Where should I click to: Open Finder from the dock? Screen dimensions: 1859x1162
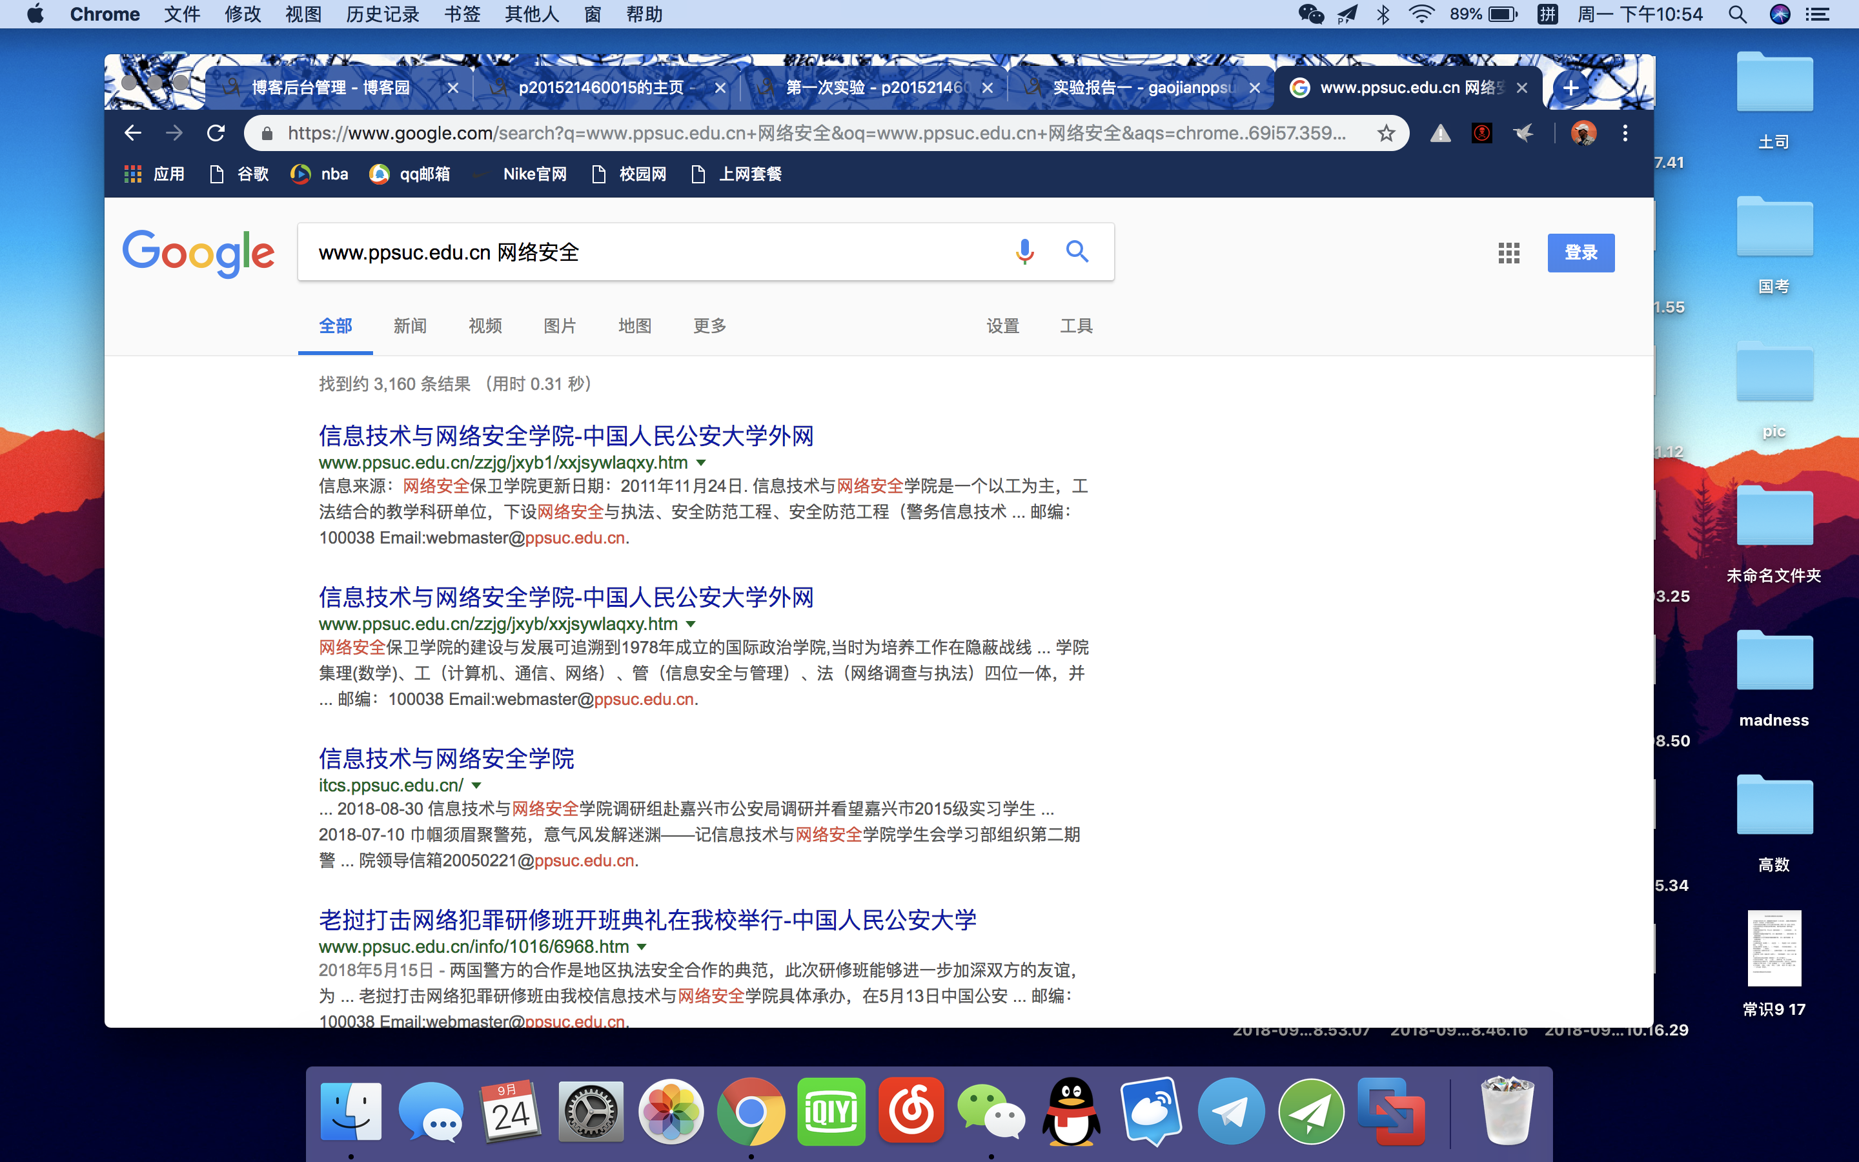click(x=350, y=1112)
